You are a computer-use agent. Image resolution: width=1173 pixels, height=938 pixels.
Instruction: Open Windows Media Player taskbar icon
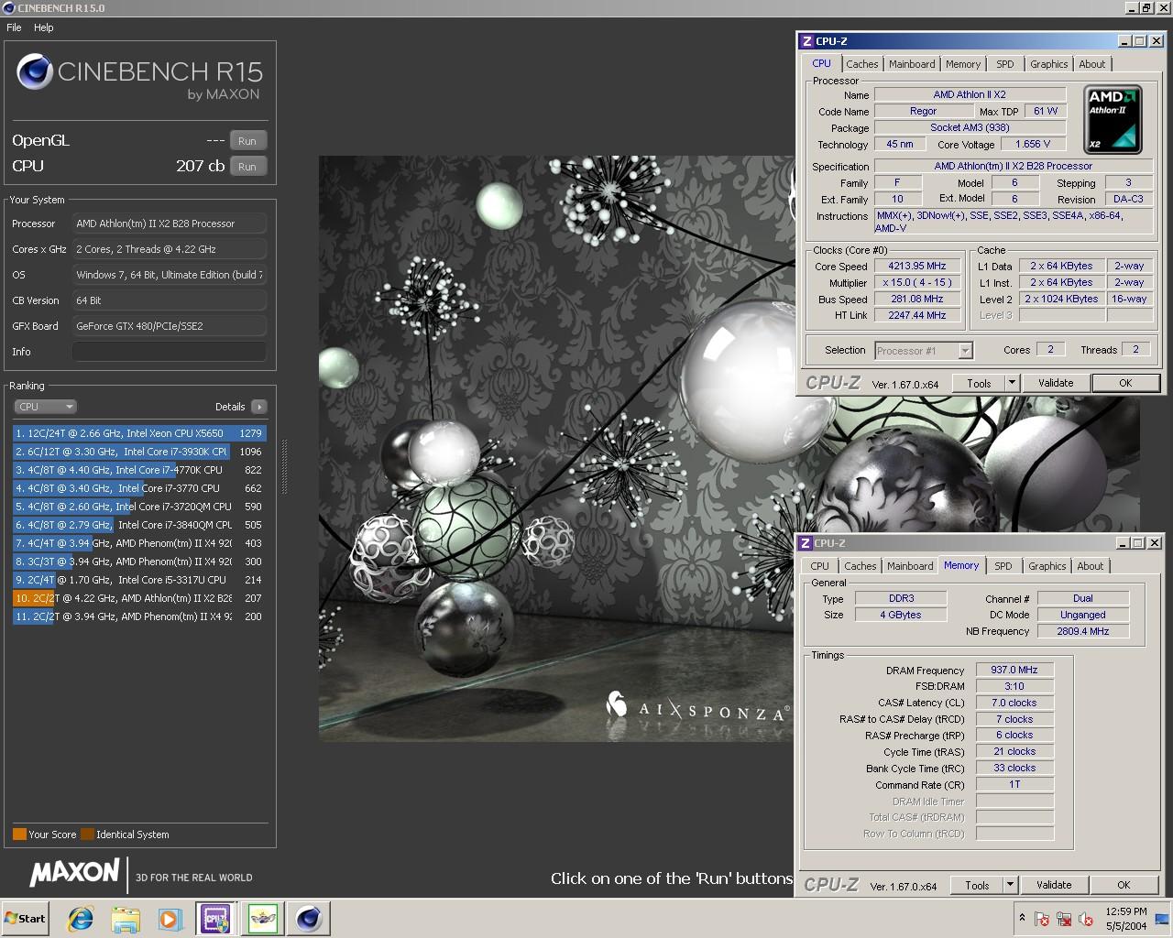170,919
